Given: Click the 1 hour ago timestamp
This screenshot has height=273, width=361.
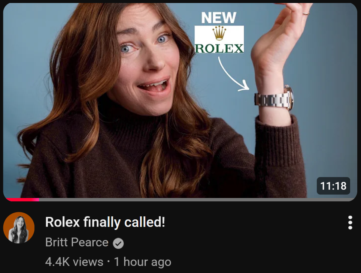Looking at the screenshot, I should point(143,262).
